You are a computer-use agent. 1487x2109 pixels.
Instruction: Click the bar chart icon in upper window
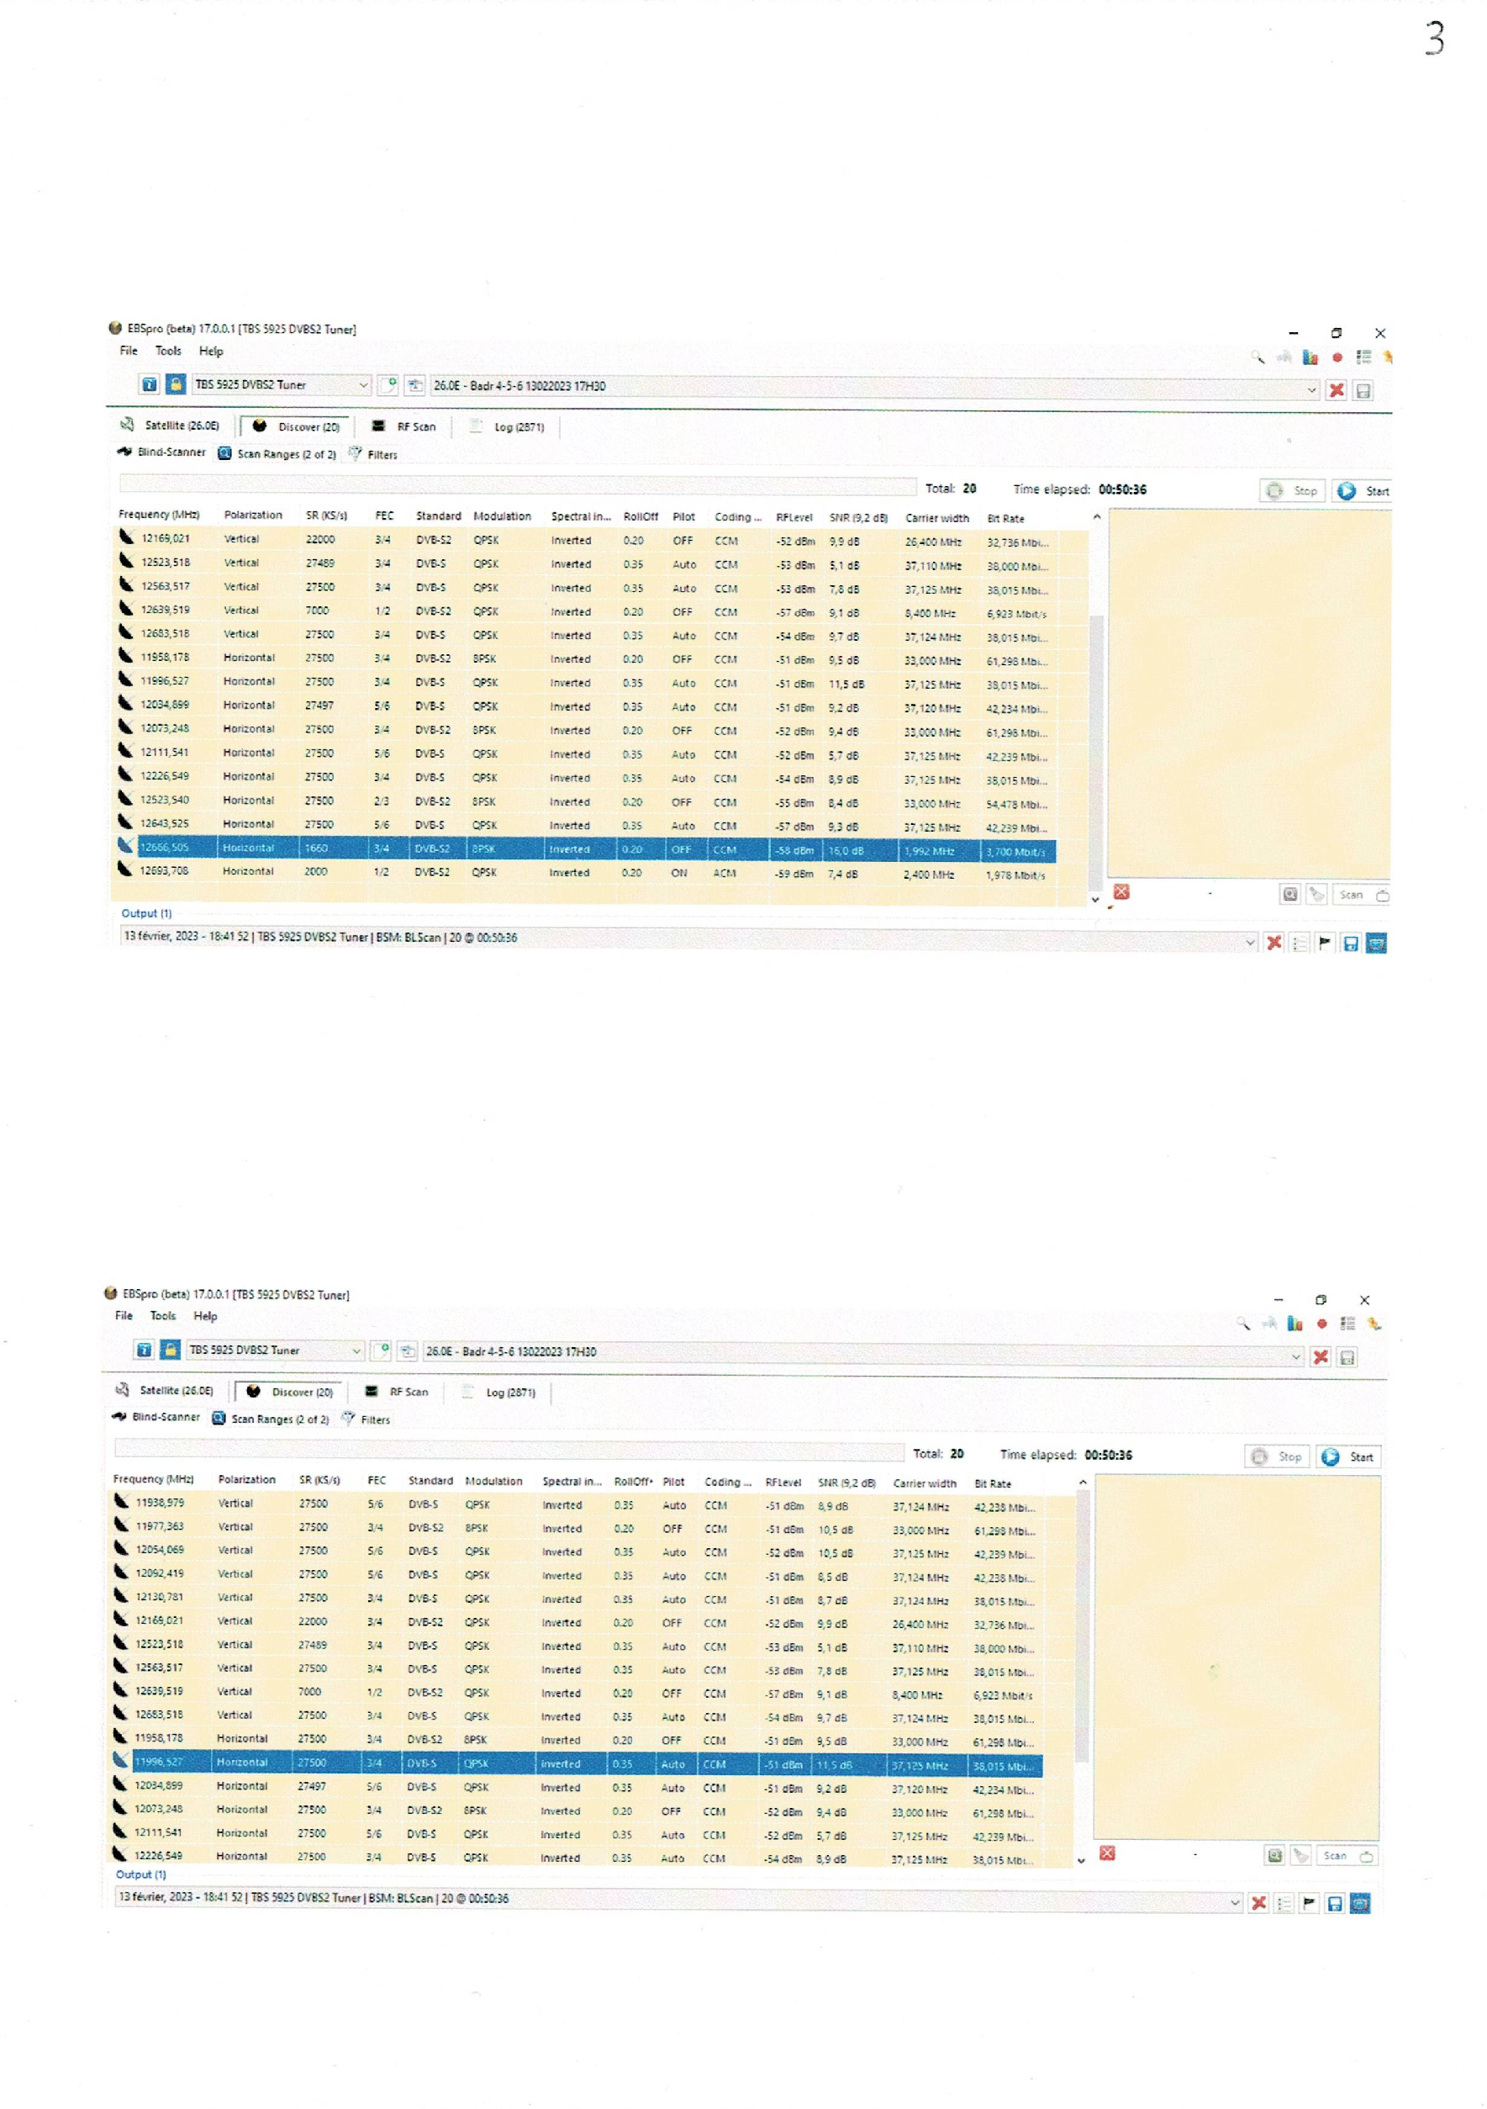[x=1310, y=357]
